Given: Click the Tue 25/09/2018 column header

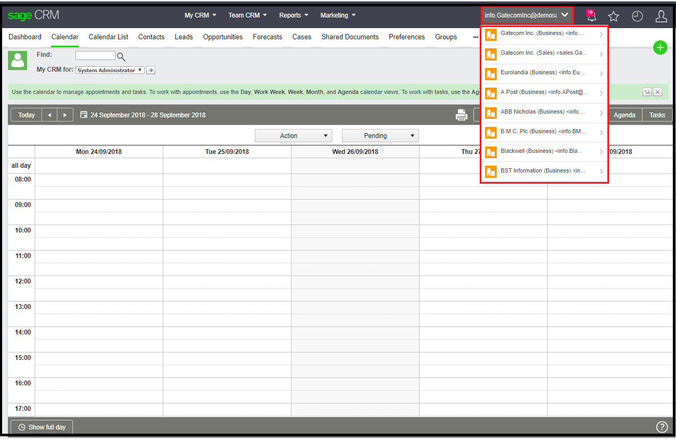Looking at the screenshot, I should (227, 152).
